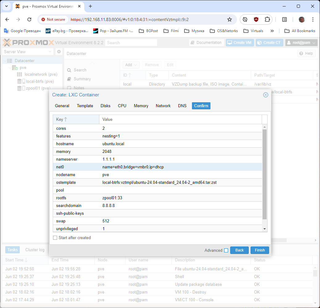320x308 pixels.
Task: Open the tree settings gear icon
Action: [59, 52]
